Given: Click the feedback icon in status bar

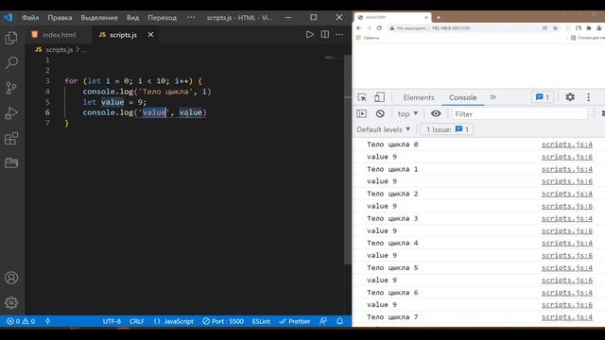Looking at the screenshot, I should (x=323, y=321).
